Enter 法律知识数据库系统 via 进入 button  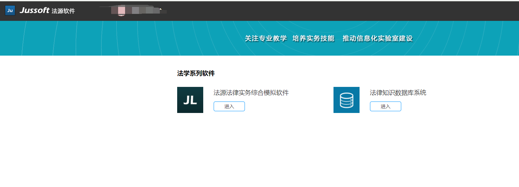pyautogui.click(x=386, y=106)
